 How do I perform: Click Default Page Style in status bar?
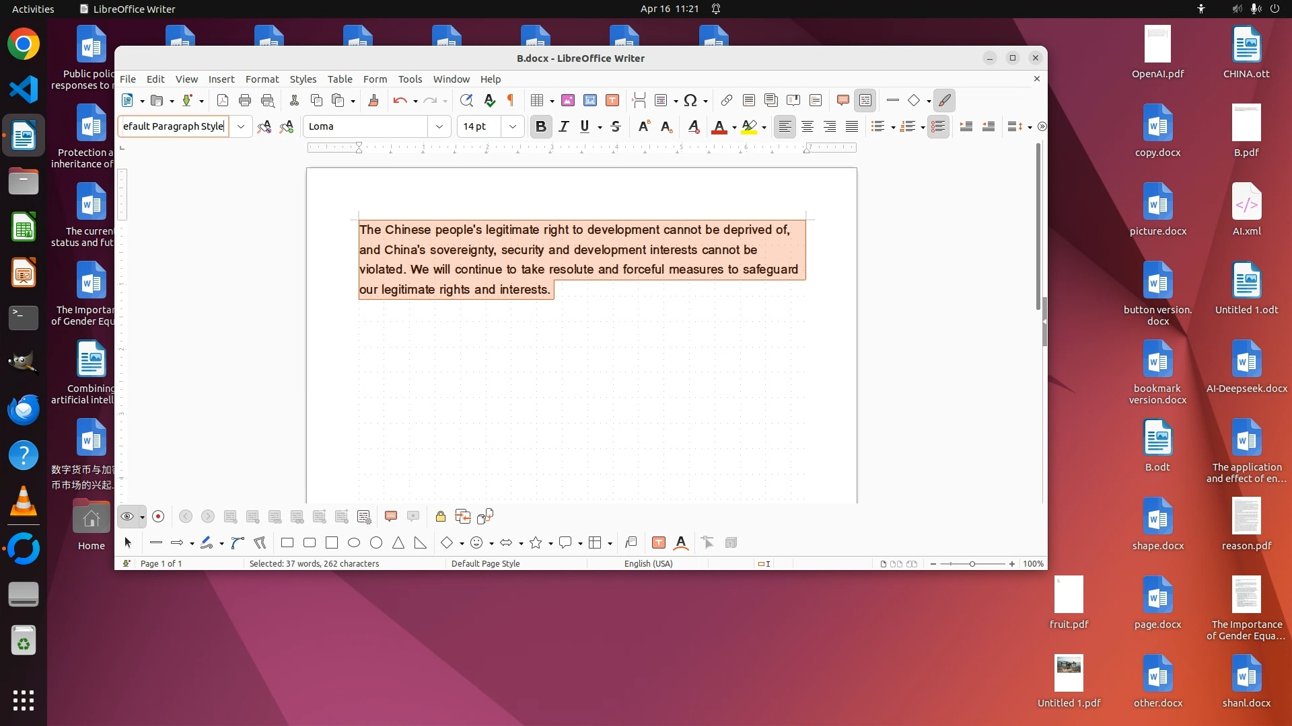coord(485,564)
